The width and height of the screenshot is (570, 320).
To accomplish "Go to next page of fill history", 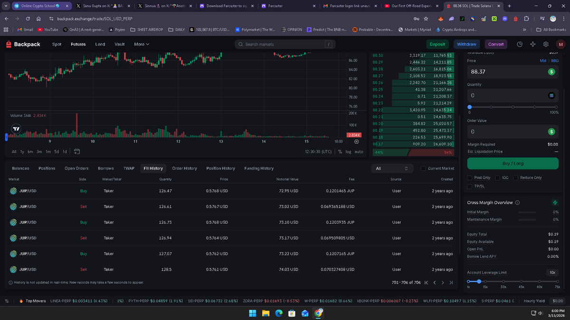I will [443, 283].
